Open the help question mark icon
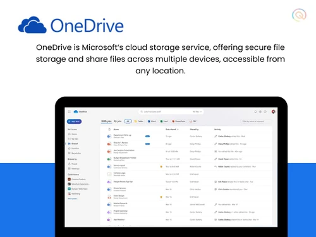 pos(265,111)
